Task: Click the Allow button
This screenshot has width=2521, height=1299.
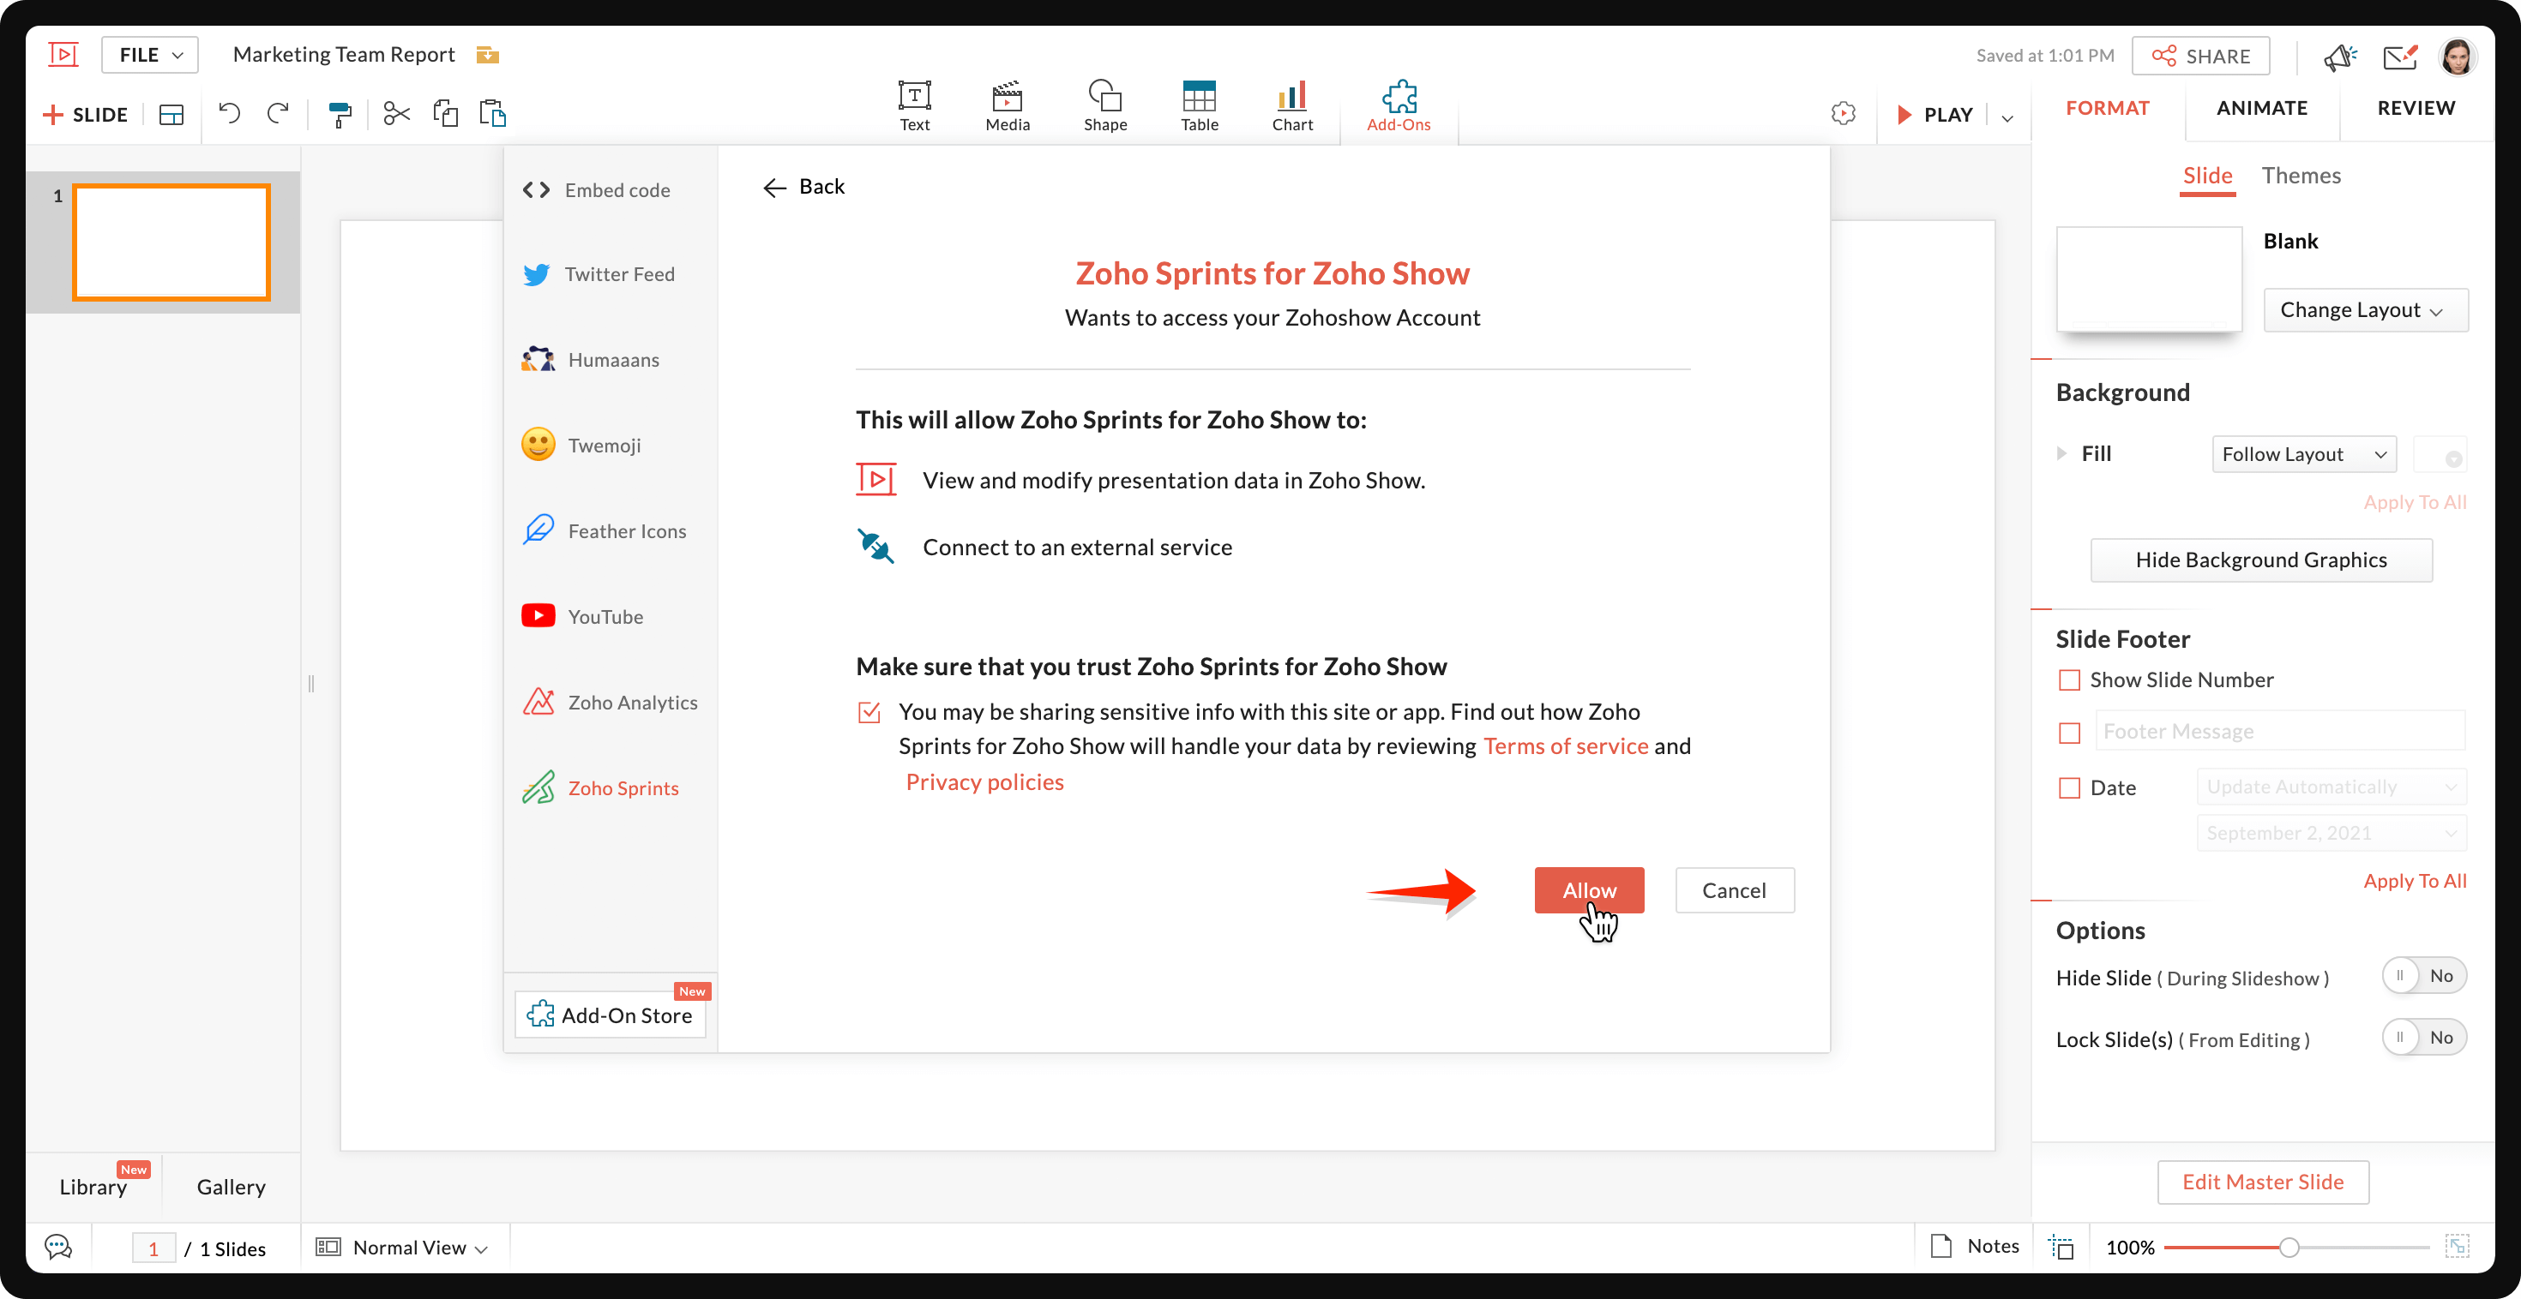Action: point(1588,890)
